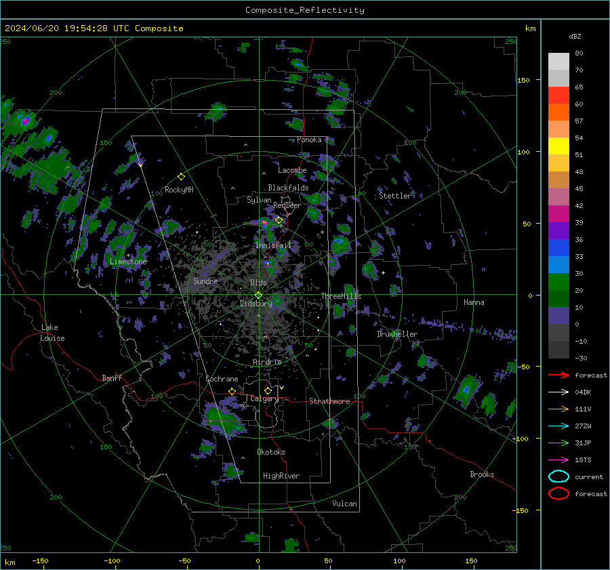610x570 pixels.
Task: Click the magenta storm core at far northwest
Action: pos(25,121)
